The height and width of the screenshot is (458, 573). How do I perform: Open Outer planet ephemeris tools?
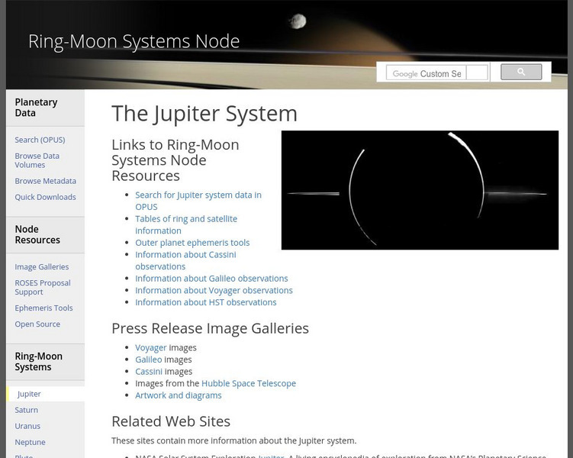coord(192,243)
